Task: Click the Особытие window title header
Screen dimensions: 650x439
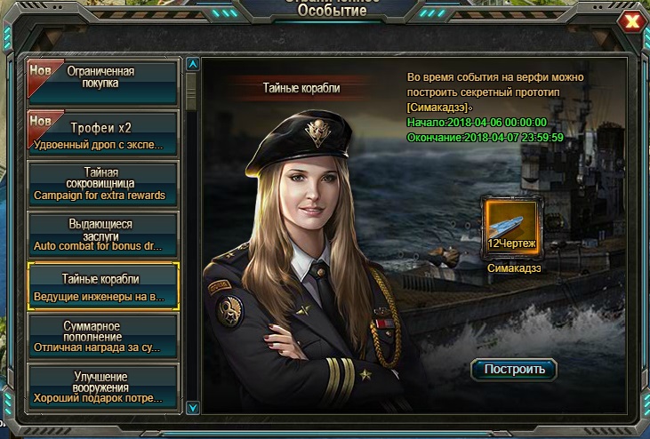Action: (332, 9)
